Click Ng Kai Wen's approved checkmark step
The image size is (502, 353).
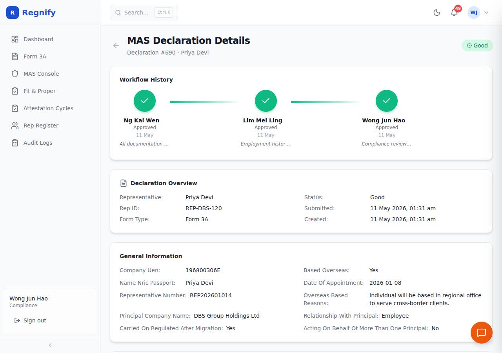point(145,101)
